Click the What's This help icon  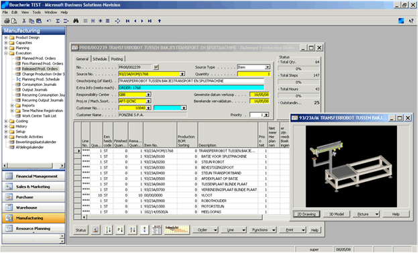pyautogui.click(x=411, y=21)
